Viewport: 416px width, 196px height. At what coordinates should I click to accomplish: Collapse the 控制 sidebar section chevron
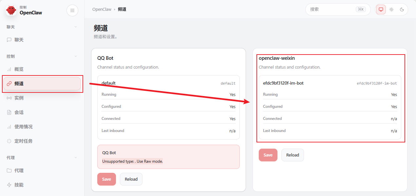[x=76, y=56]
